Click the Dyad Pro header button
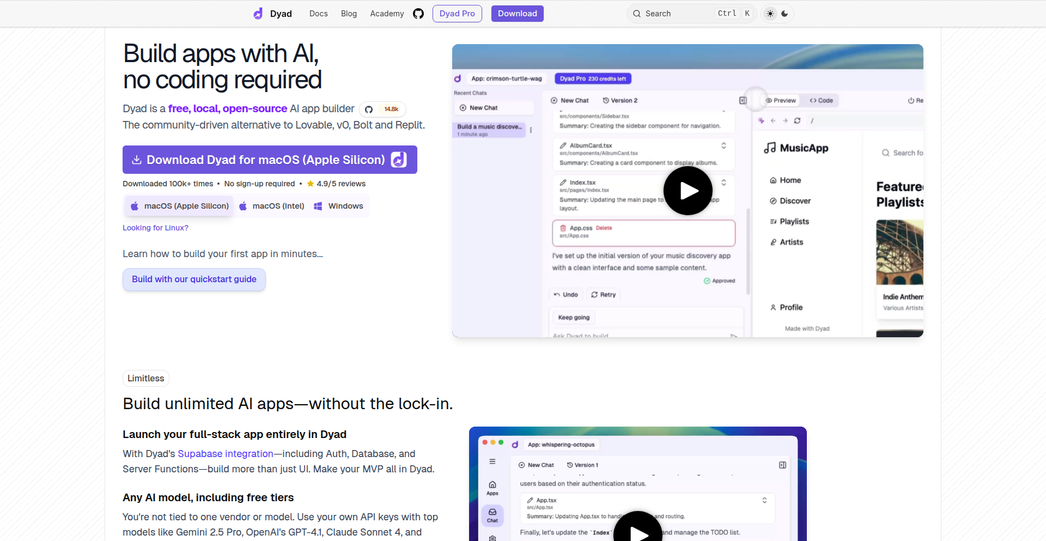The image size is (1046, 541). coord(457,14)
